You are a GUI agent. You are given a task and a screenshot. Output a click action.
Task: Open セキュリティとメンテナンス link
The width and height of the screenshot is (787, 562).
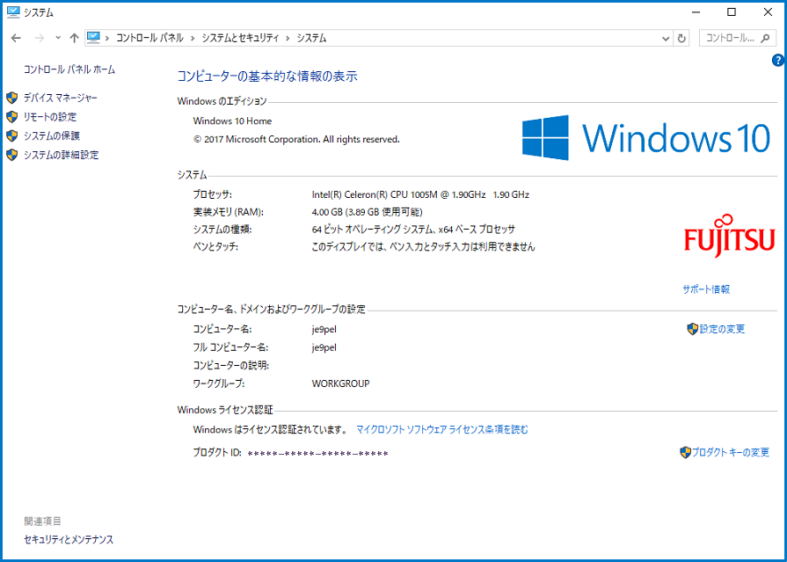69,540
